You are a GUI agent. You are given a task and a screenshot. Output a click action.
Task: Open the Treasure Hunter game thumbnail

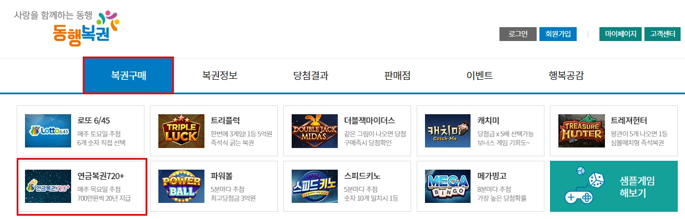[581, 131]
